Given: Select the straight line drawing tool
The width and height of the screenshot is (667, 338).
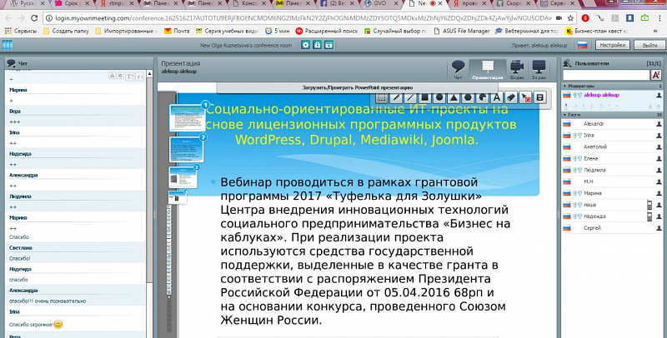Looking at the screenshot, I should pos(410,97).
